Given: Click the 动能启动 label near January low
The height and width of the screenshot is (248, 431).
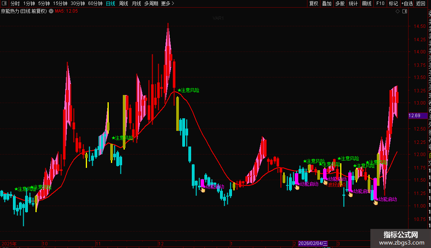Looking at the screenshot, I should [215, 187].
